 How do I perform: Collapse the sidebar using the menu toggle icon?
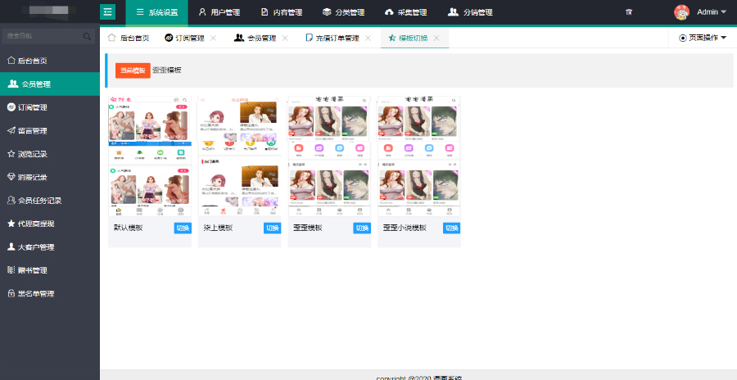point(108,12)
